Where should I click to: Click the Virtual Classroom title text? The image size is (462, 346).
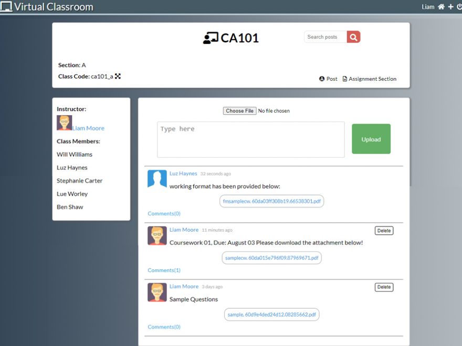point(54,7)
